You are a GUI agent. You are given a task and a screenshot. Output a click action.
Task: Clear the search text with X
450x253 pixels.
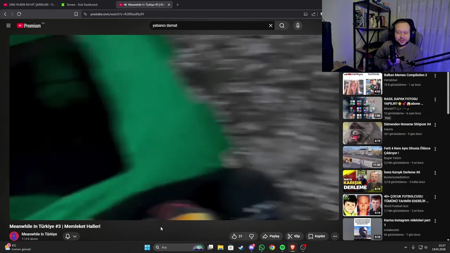point(271,26)
